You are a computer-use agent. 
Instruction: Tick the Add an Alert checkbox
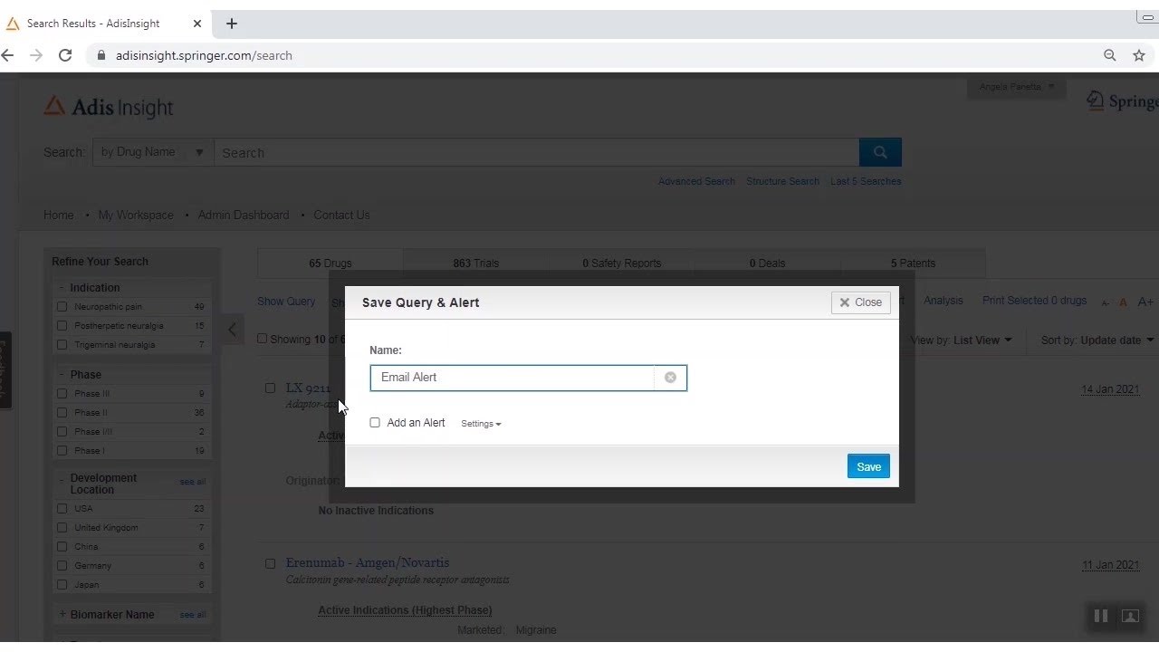tap(375, 423)
